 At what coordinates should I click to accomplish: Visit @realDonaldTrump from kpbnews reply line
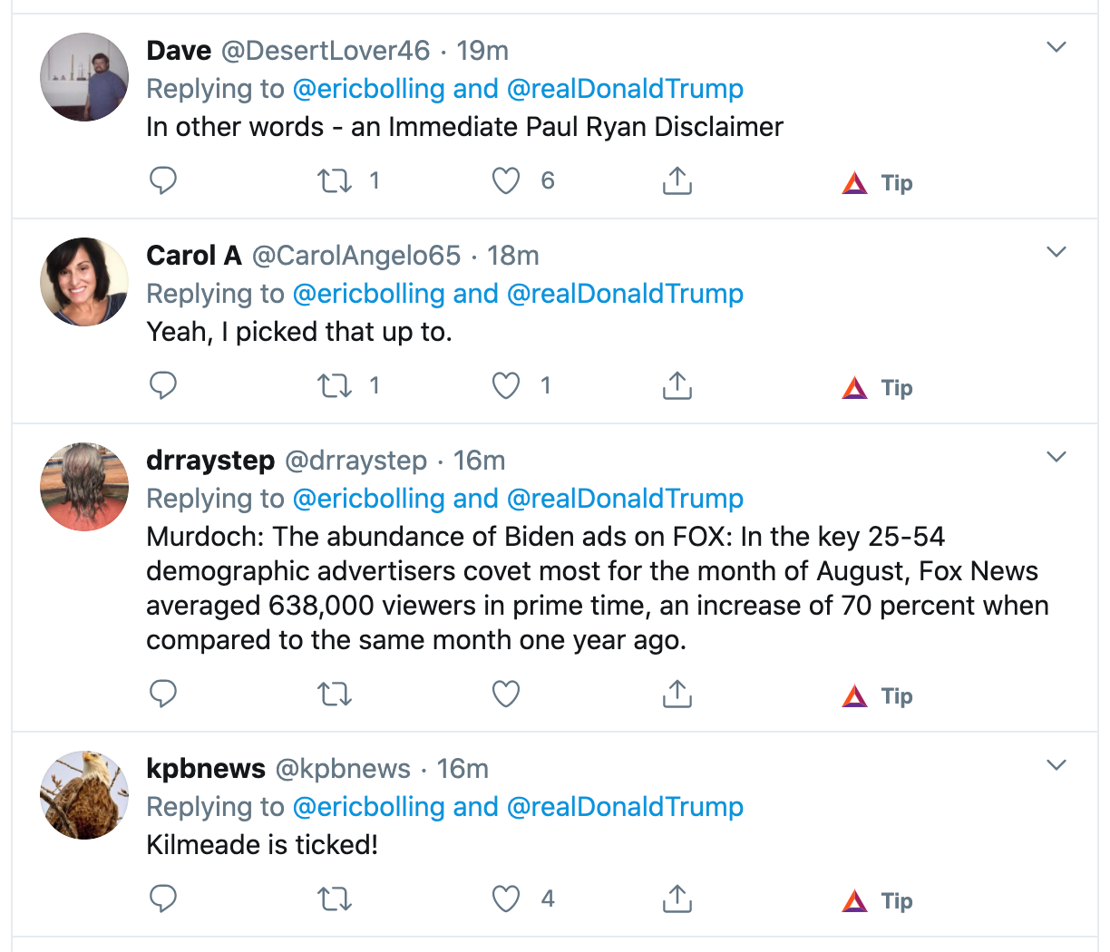625,807
